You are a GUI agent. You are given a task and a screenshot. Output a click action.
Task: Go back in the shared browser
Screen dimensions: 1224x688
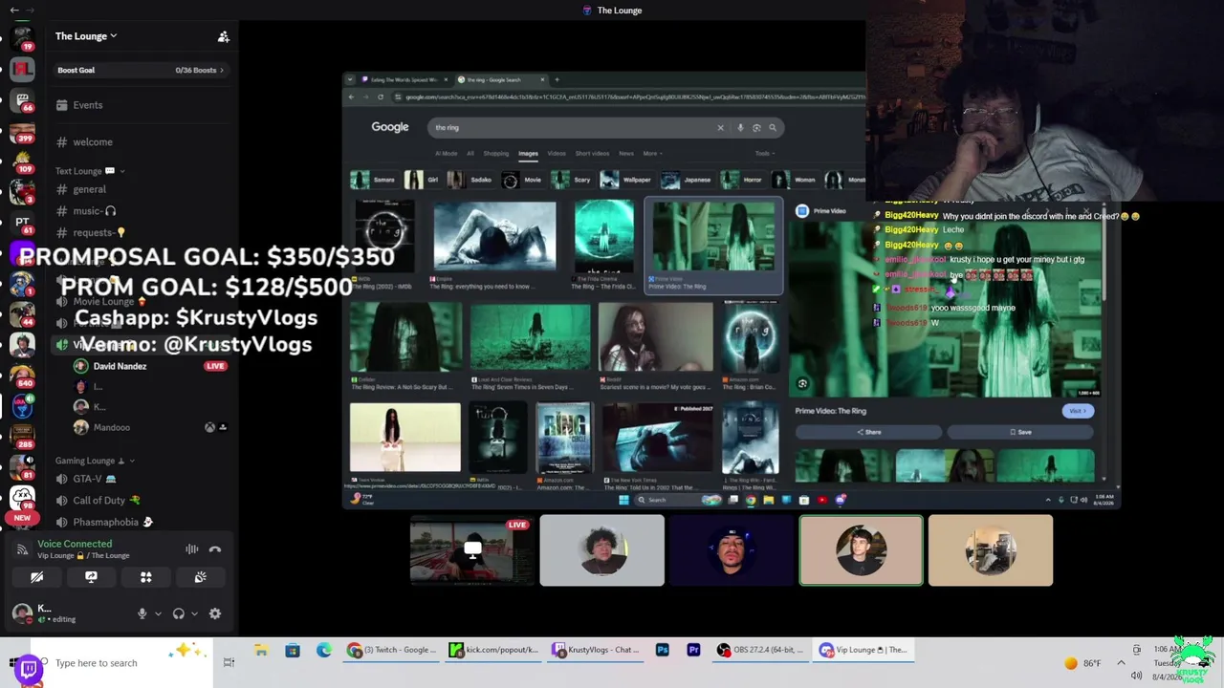click(x=351, y=97)
